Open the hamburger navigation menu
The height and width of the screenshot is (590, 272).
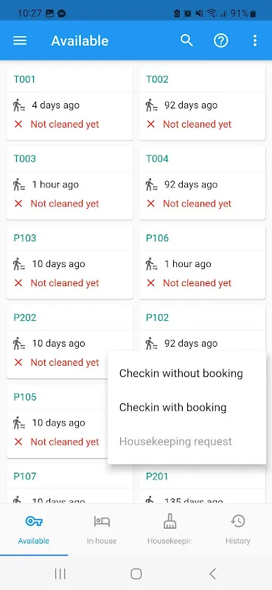click(20, 41)
